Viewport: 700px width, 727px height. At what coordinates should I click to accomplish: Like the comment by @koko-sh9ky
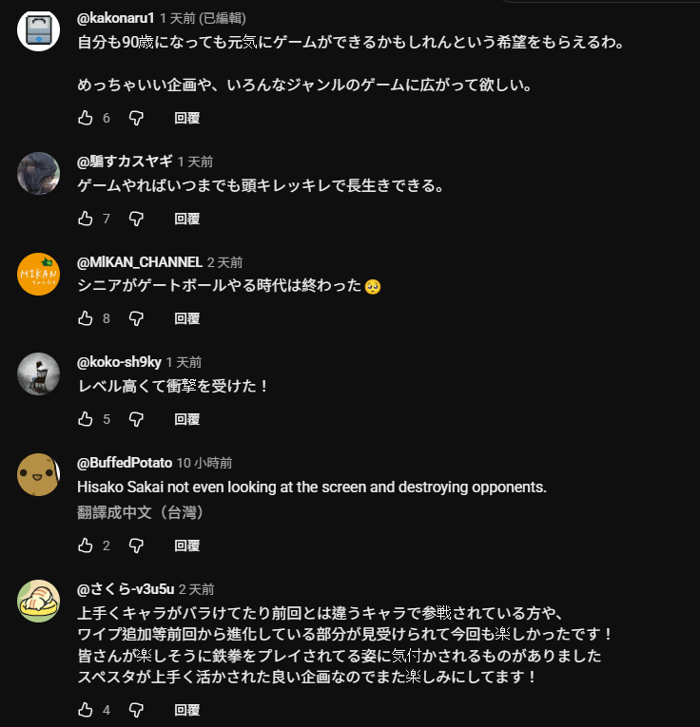[x=86, y=419]
